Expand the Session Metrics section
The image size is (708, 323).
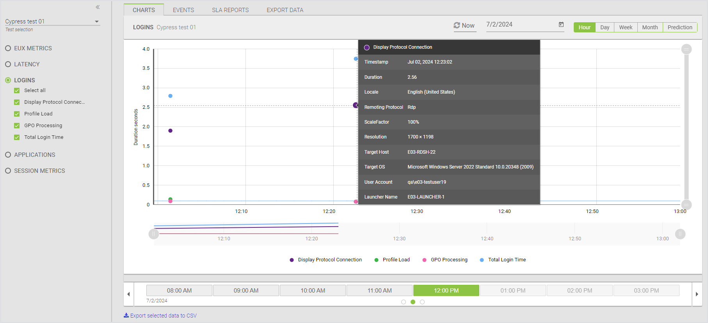pyautogui.click(x=8, y=171)
